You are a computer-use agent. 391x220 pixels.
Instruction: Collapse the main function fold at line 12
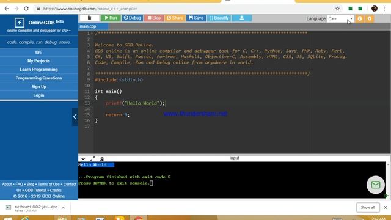(x=92, y=97)
